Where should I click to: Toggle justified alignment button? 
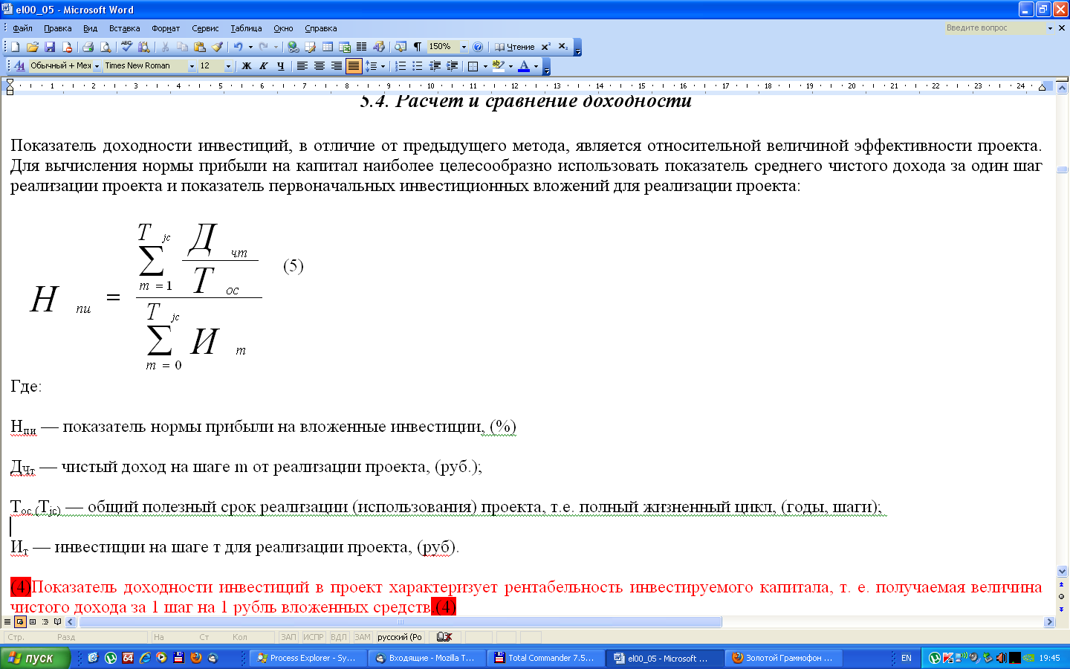(354, 66)
